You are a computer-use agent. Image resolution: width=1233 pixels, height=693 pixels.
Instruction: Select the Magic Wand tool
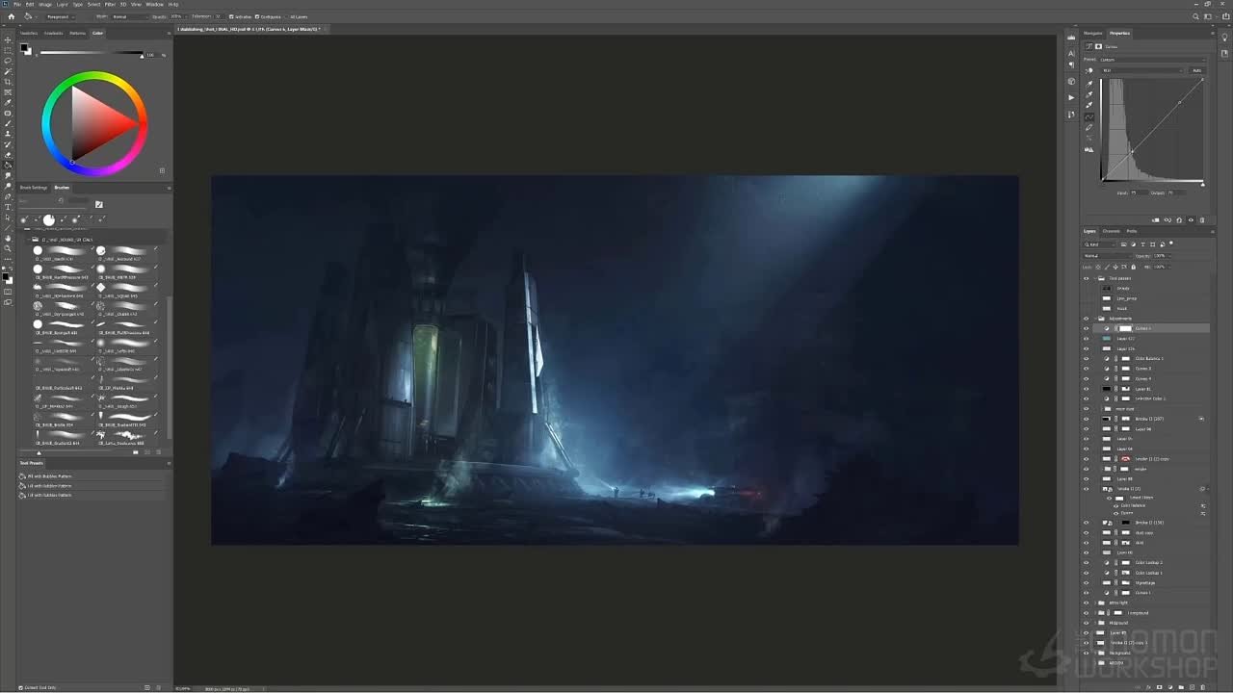coord(9,71)
